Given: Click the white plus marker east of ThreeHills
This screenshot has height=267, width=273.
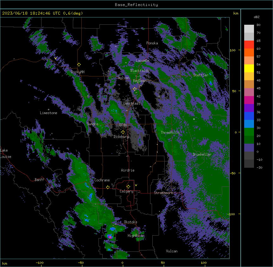Looking at the screenshot, I should pyautogui.click(x=194, y=119).
